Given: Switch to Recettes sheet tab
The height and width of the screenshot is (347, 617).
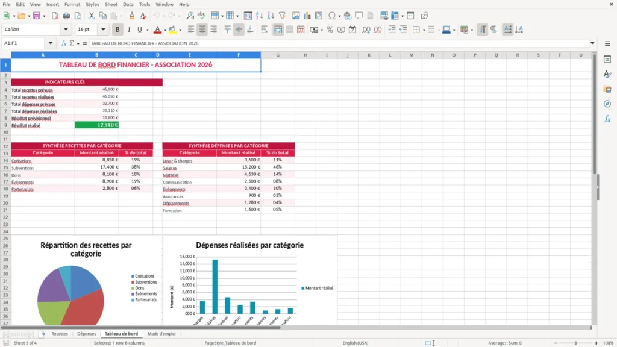Looking at the screenshot, I should 60,334.
